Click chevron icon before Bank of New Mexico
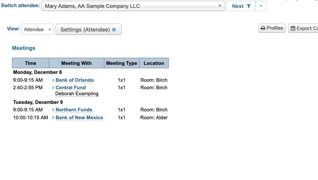The width and height of the screenshot is (318, 180). click(53, 118)
